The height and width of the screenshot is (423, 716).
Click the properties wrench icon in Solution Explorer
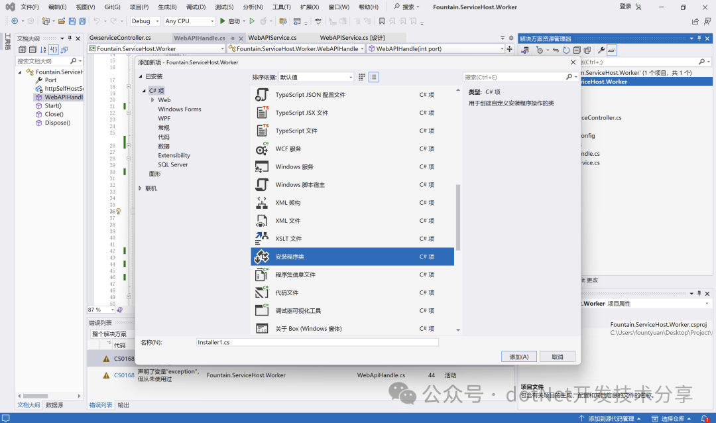[601, 50]
